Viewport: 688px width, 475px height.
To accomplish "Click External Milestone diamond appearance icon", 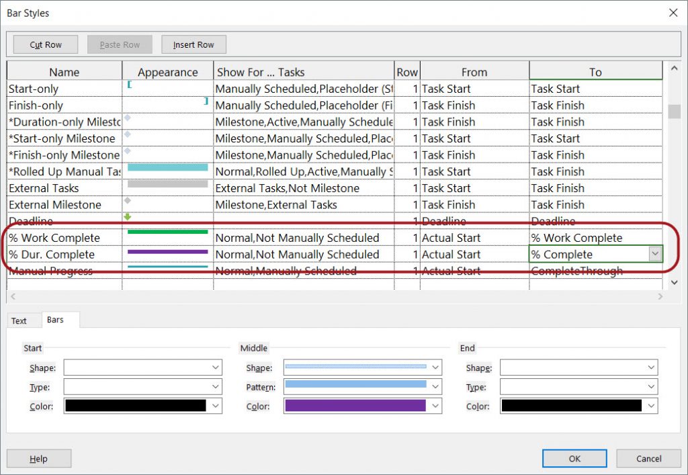I will click(x=128, y=200).
